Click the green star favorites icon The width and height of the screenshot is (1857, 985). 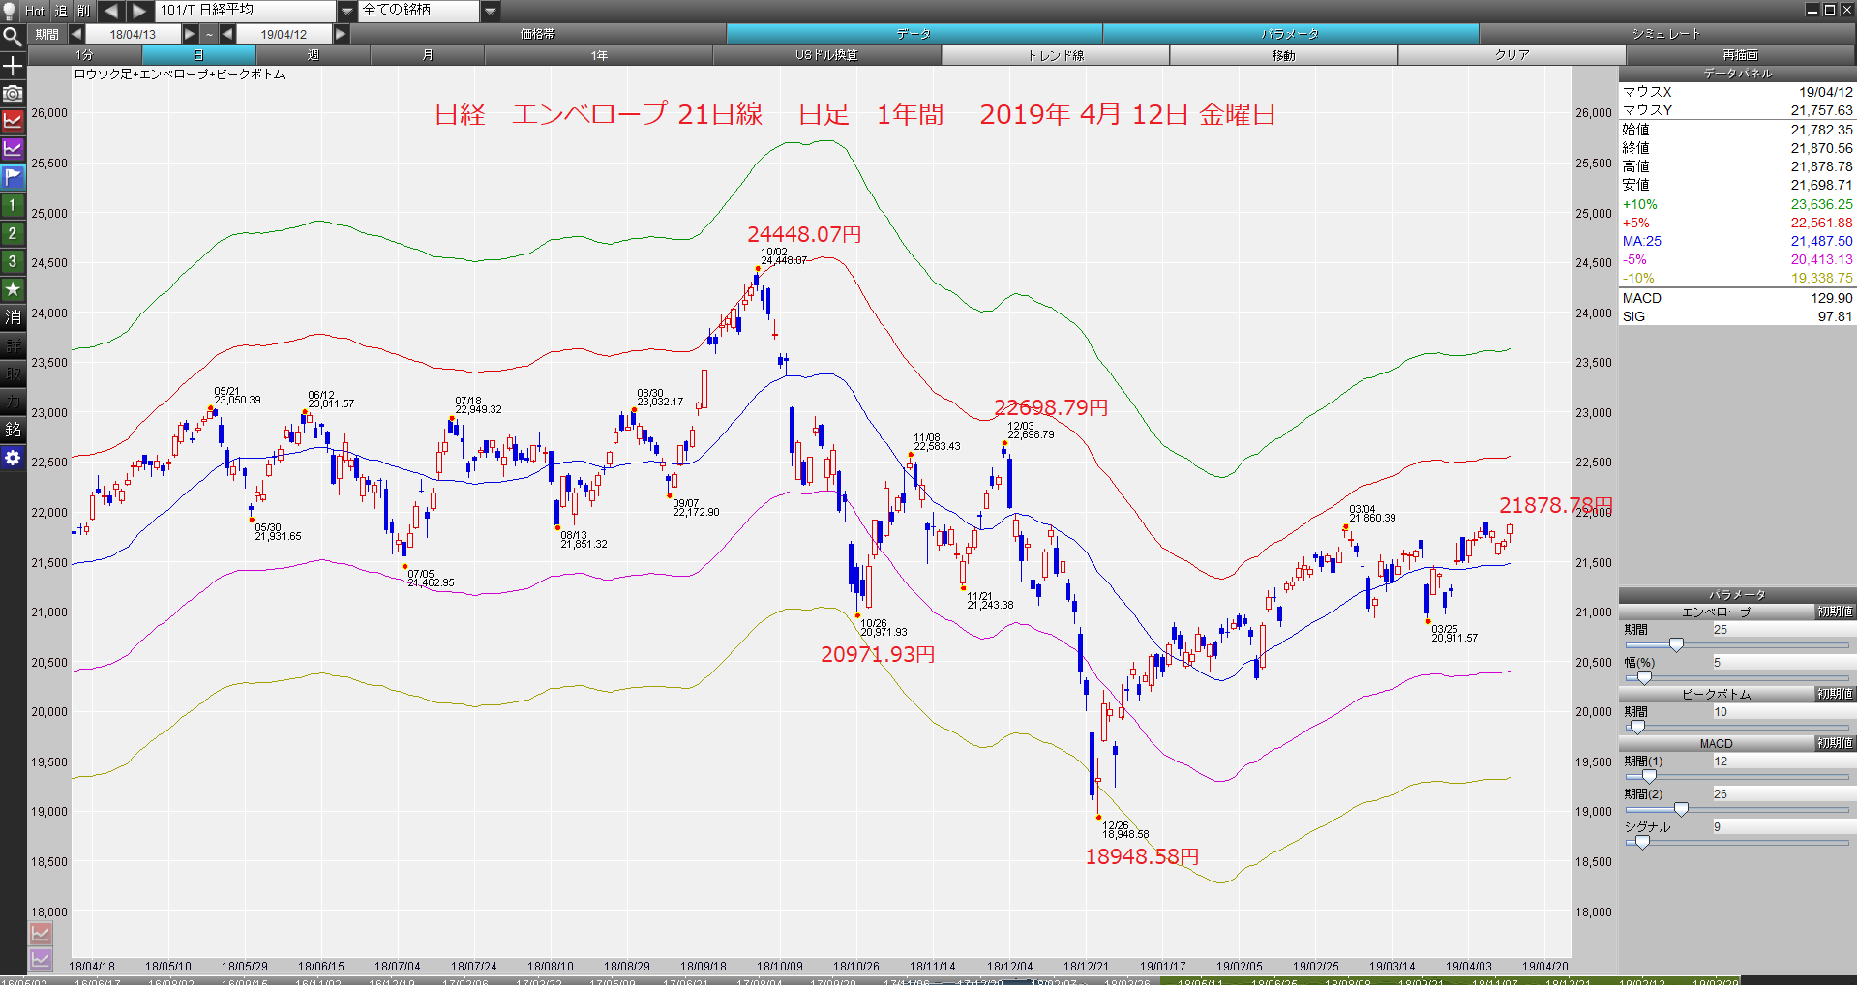(13, 289)
